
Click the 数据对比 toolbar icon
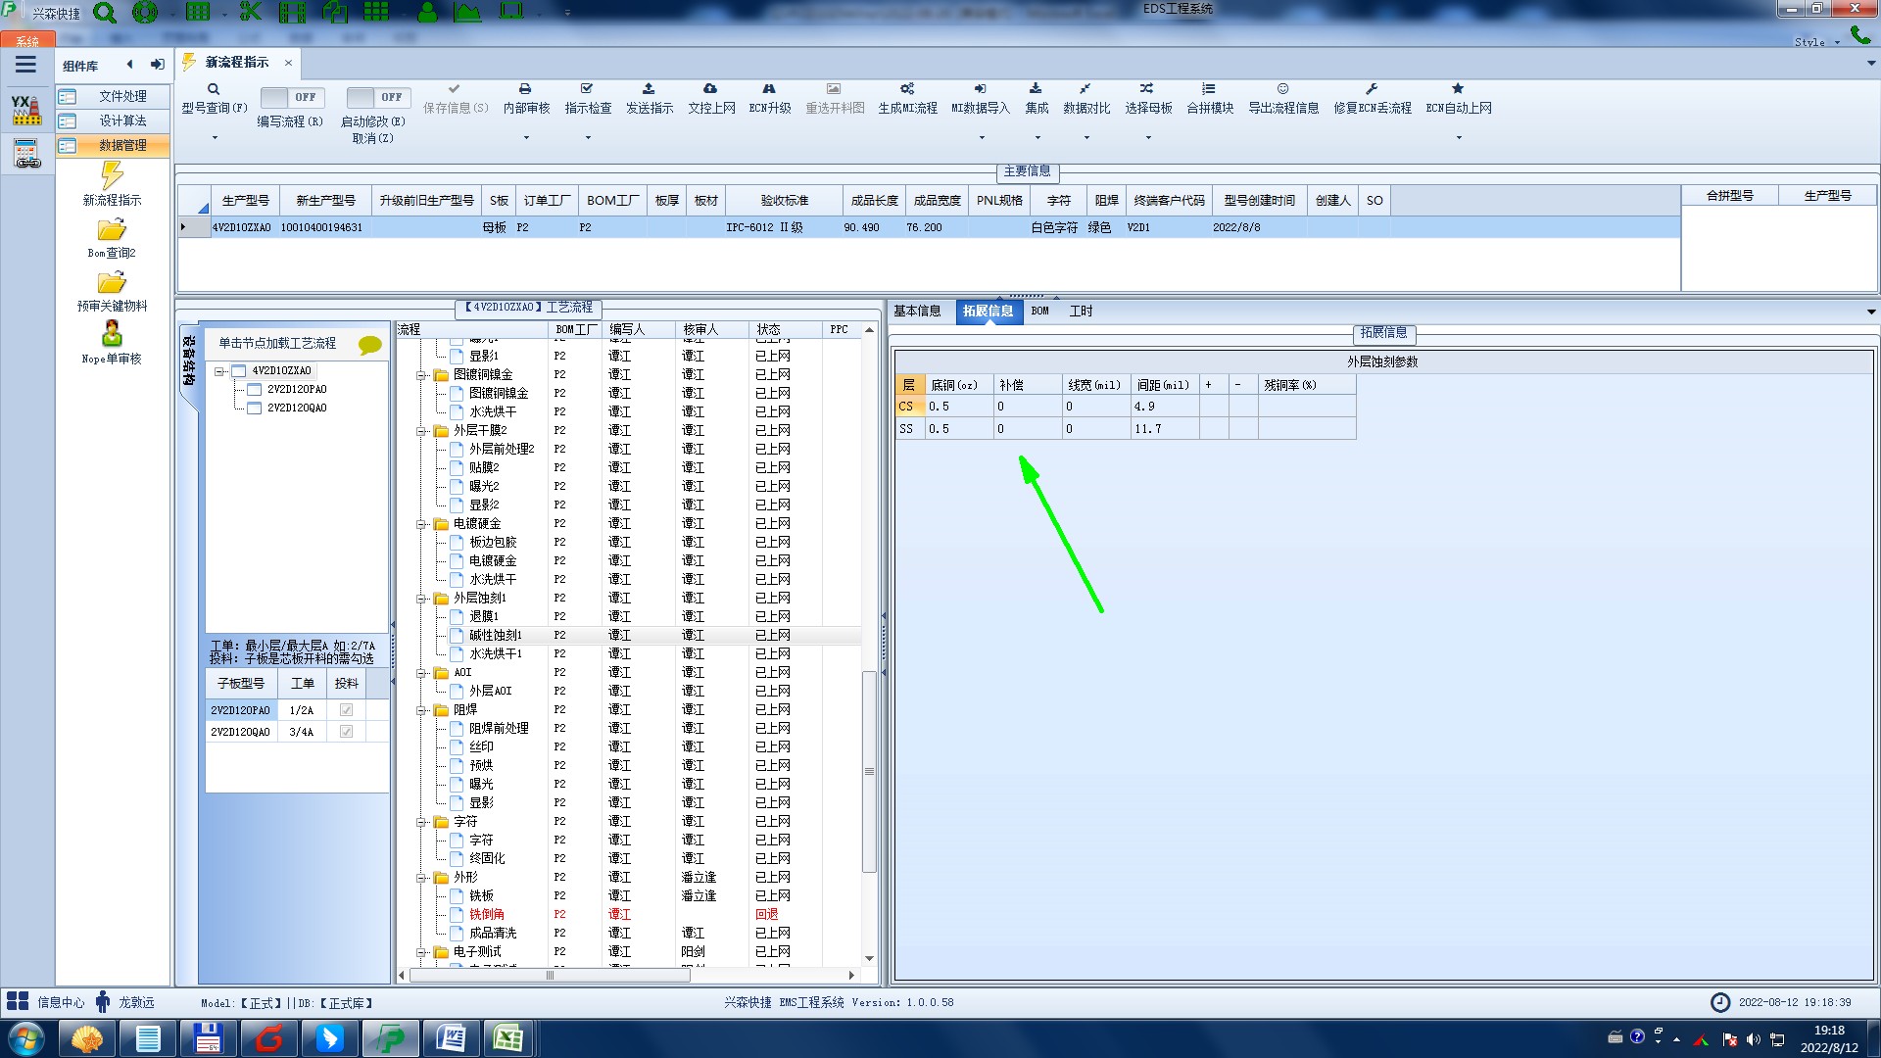[x=1085, y=89]
